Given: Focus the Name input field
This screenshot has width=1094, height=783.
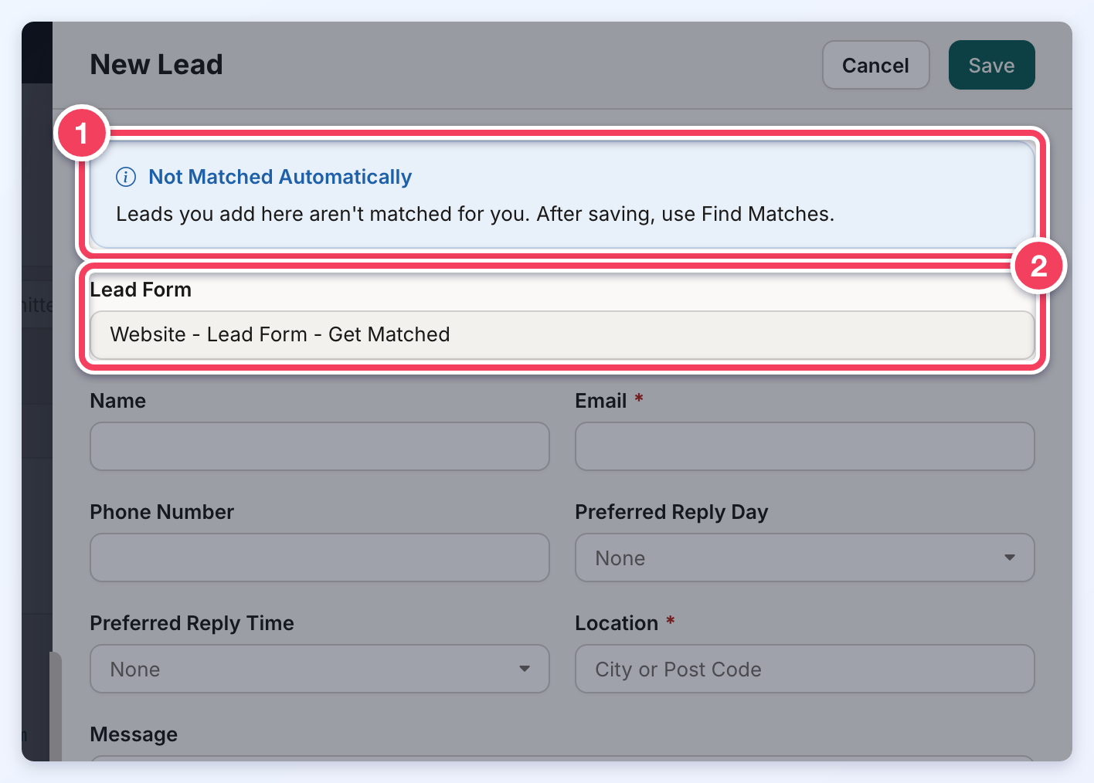Looking at the screenshot, I should tap(320, 446).
